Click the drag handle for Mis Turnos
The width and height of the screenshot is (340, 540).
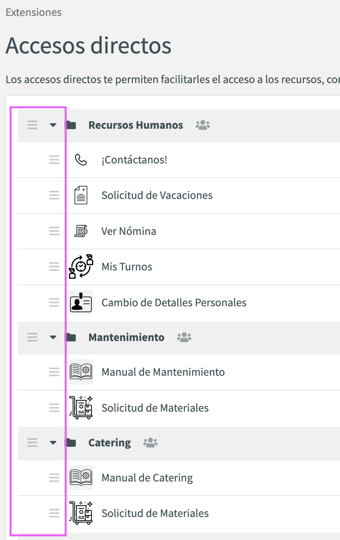pyautogui.click(x=54, y=266)
